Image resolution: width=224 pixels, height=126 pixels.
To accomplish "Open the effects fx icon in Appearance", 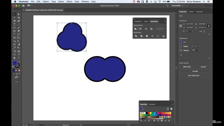I will (x=181, y=55).
